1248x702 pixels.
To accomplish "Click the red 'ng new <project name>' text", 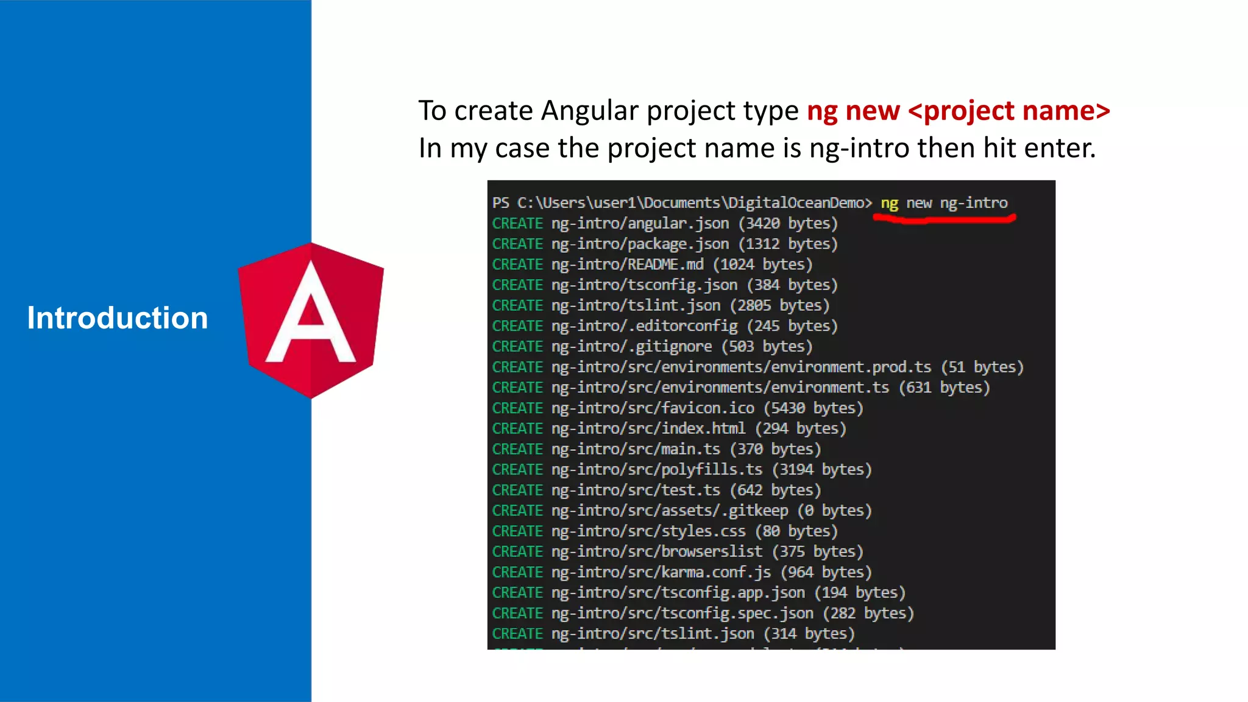I will 958,111.
